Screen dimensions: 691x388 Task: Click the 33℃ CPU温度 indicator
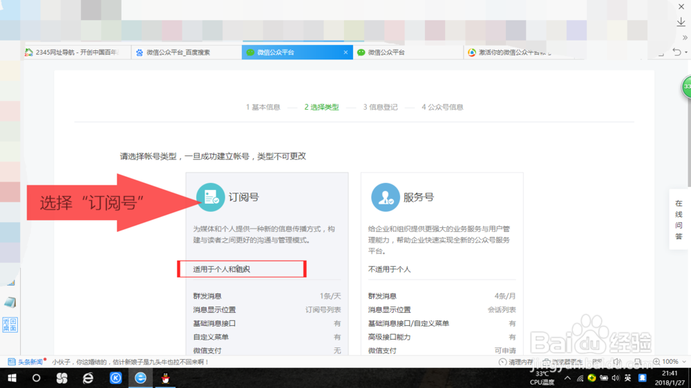[542, 378]
